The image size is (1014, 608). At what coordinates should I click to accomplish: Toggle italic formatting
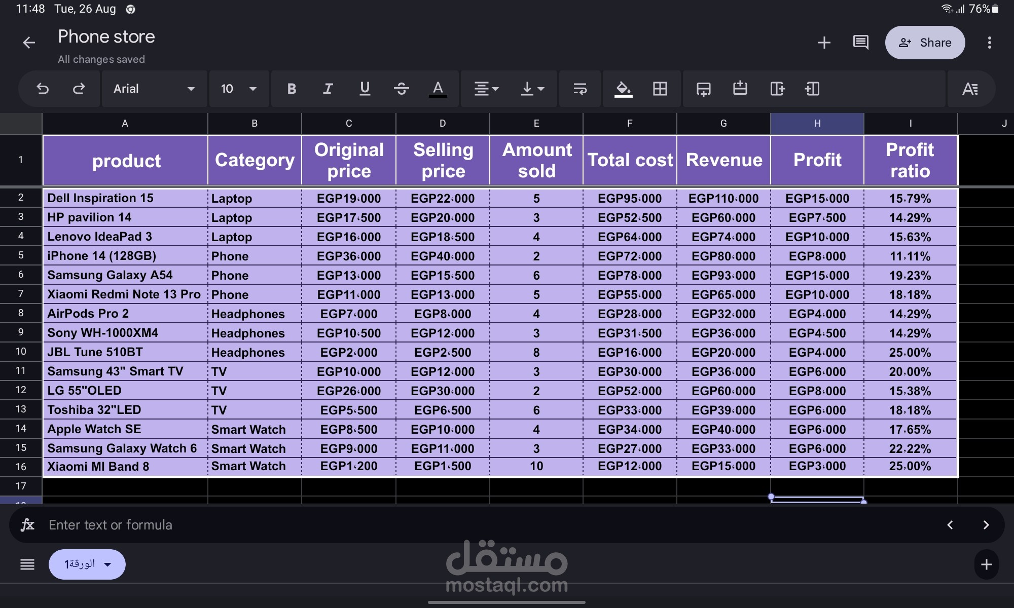point(328,89)
